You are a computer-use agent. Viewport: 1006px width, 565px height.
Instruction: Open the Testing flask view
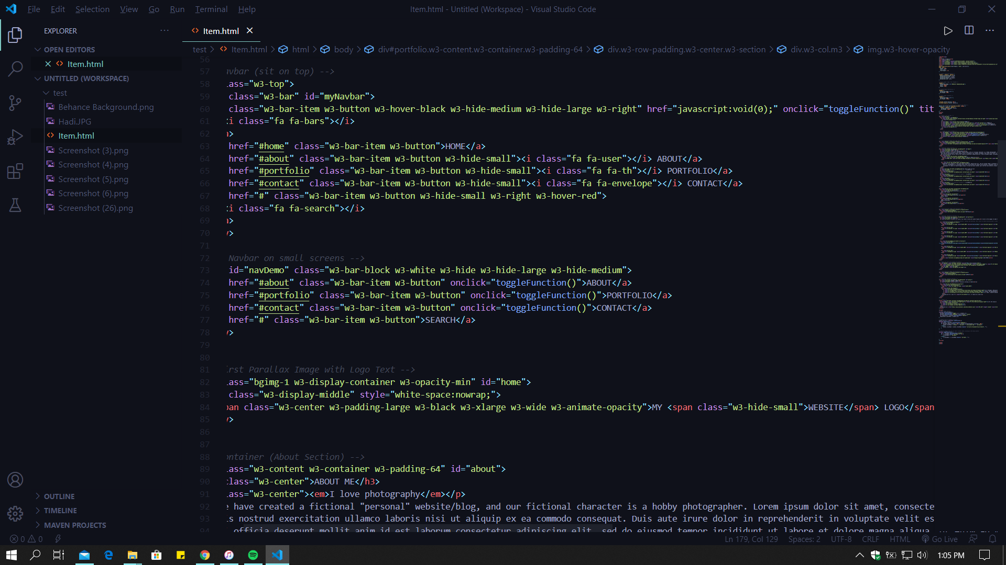[15, 205]
